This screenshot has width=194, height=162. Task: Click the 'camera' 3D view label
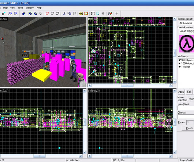pyautogui.click(x=3, y=19)
